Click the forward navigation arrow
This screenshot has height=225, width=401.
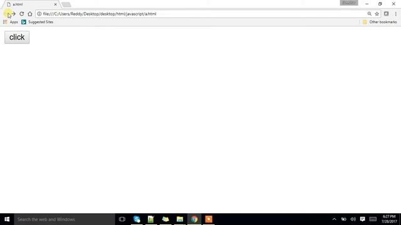[x=14, y=14]
